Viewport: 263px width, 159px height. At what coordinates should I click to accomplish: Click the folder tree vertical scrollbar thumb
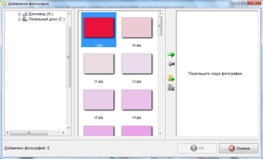click(x=69, y=57)
